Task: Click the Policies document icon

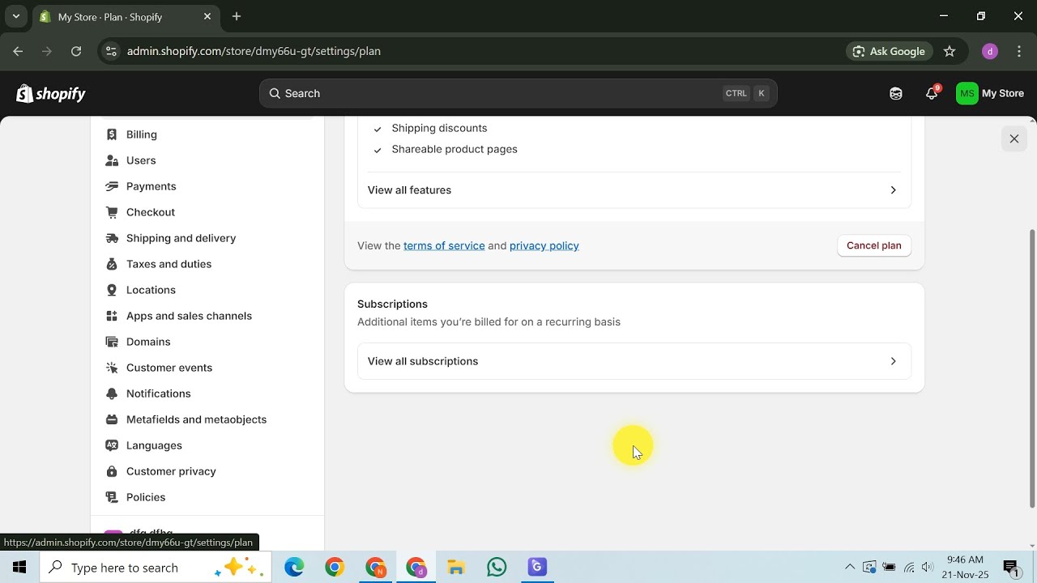Action: 112,497
